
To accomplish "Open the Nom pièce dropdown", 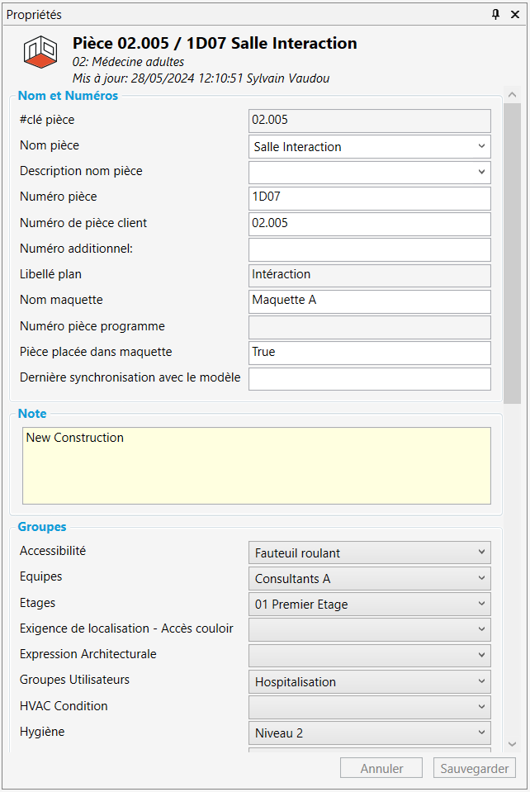I will click(481, 147).
